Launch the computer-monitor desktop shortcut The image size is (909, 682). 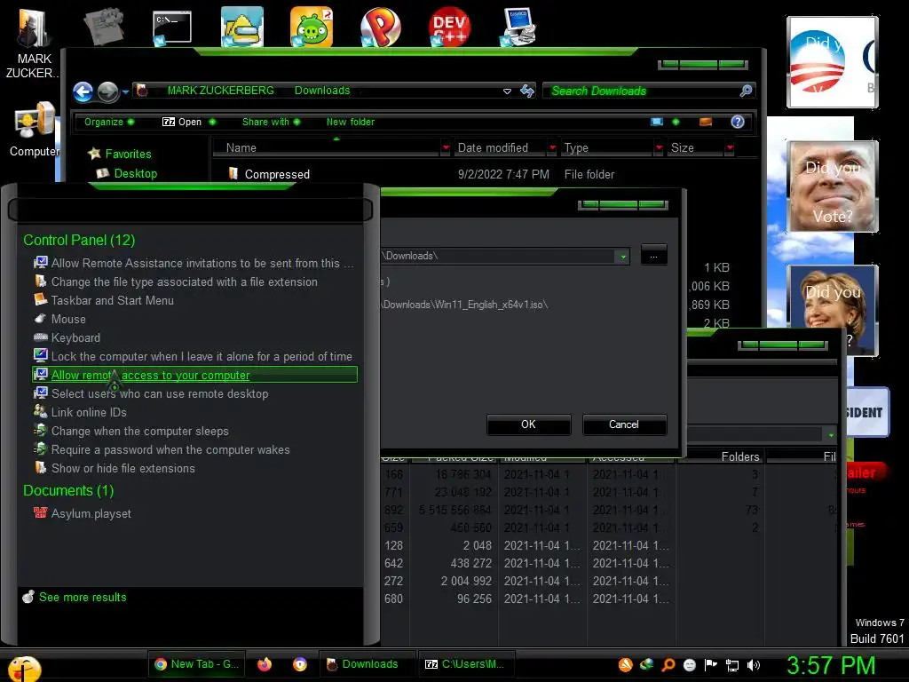coord(518,27)
